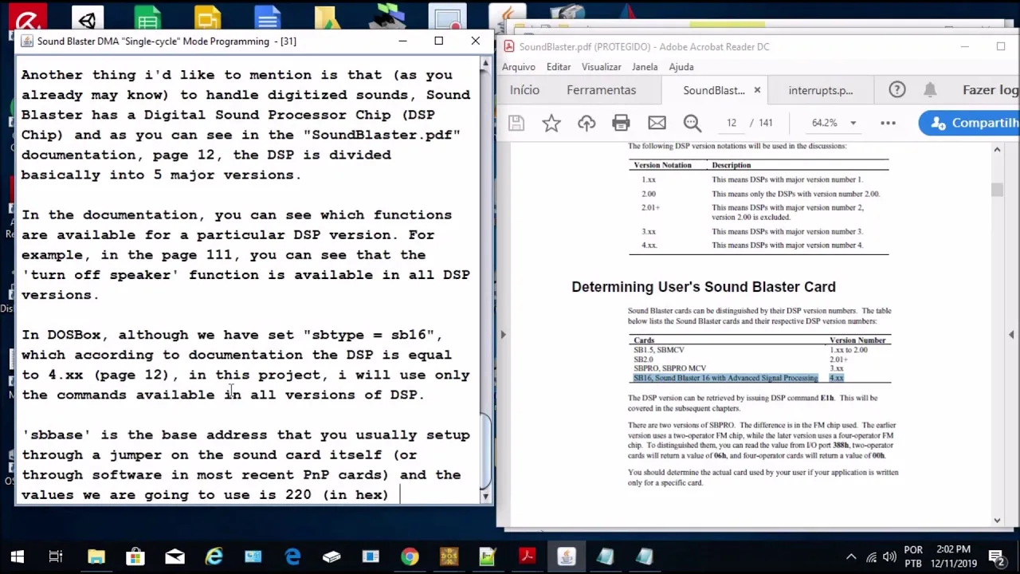Expand Acrobat left navigation pane arrow
1020x574 pixels.
pyautogui.click(x=503, y=335)
